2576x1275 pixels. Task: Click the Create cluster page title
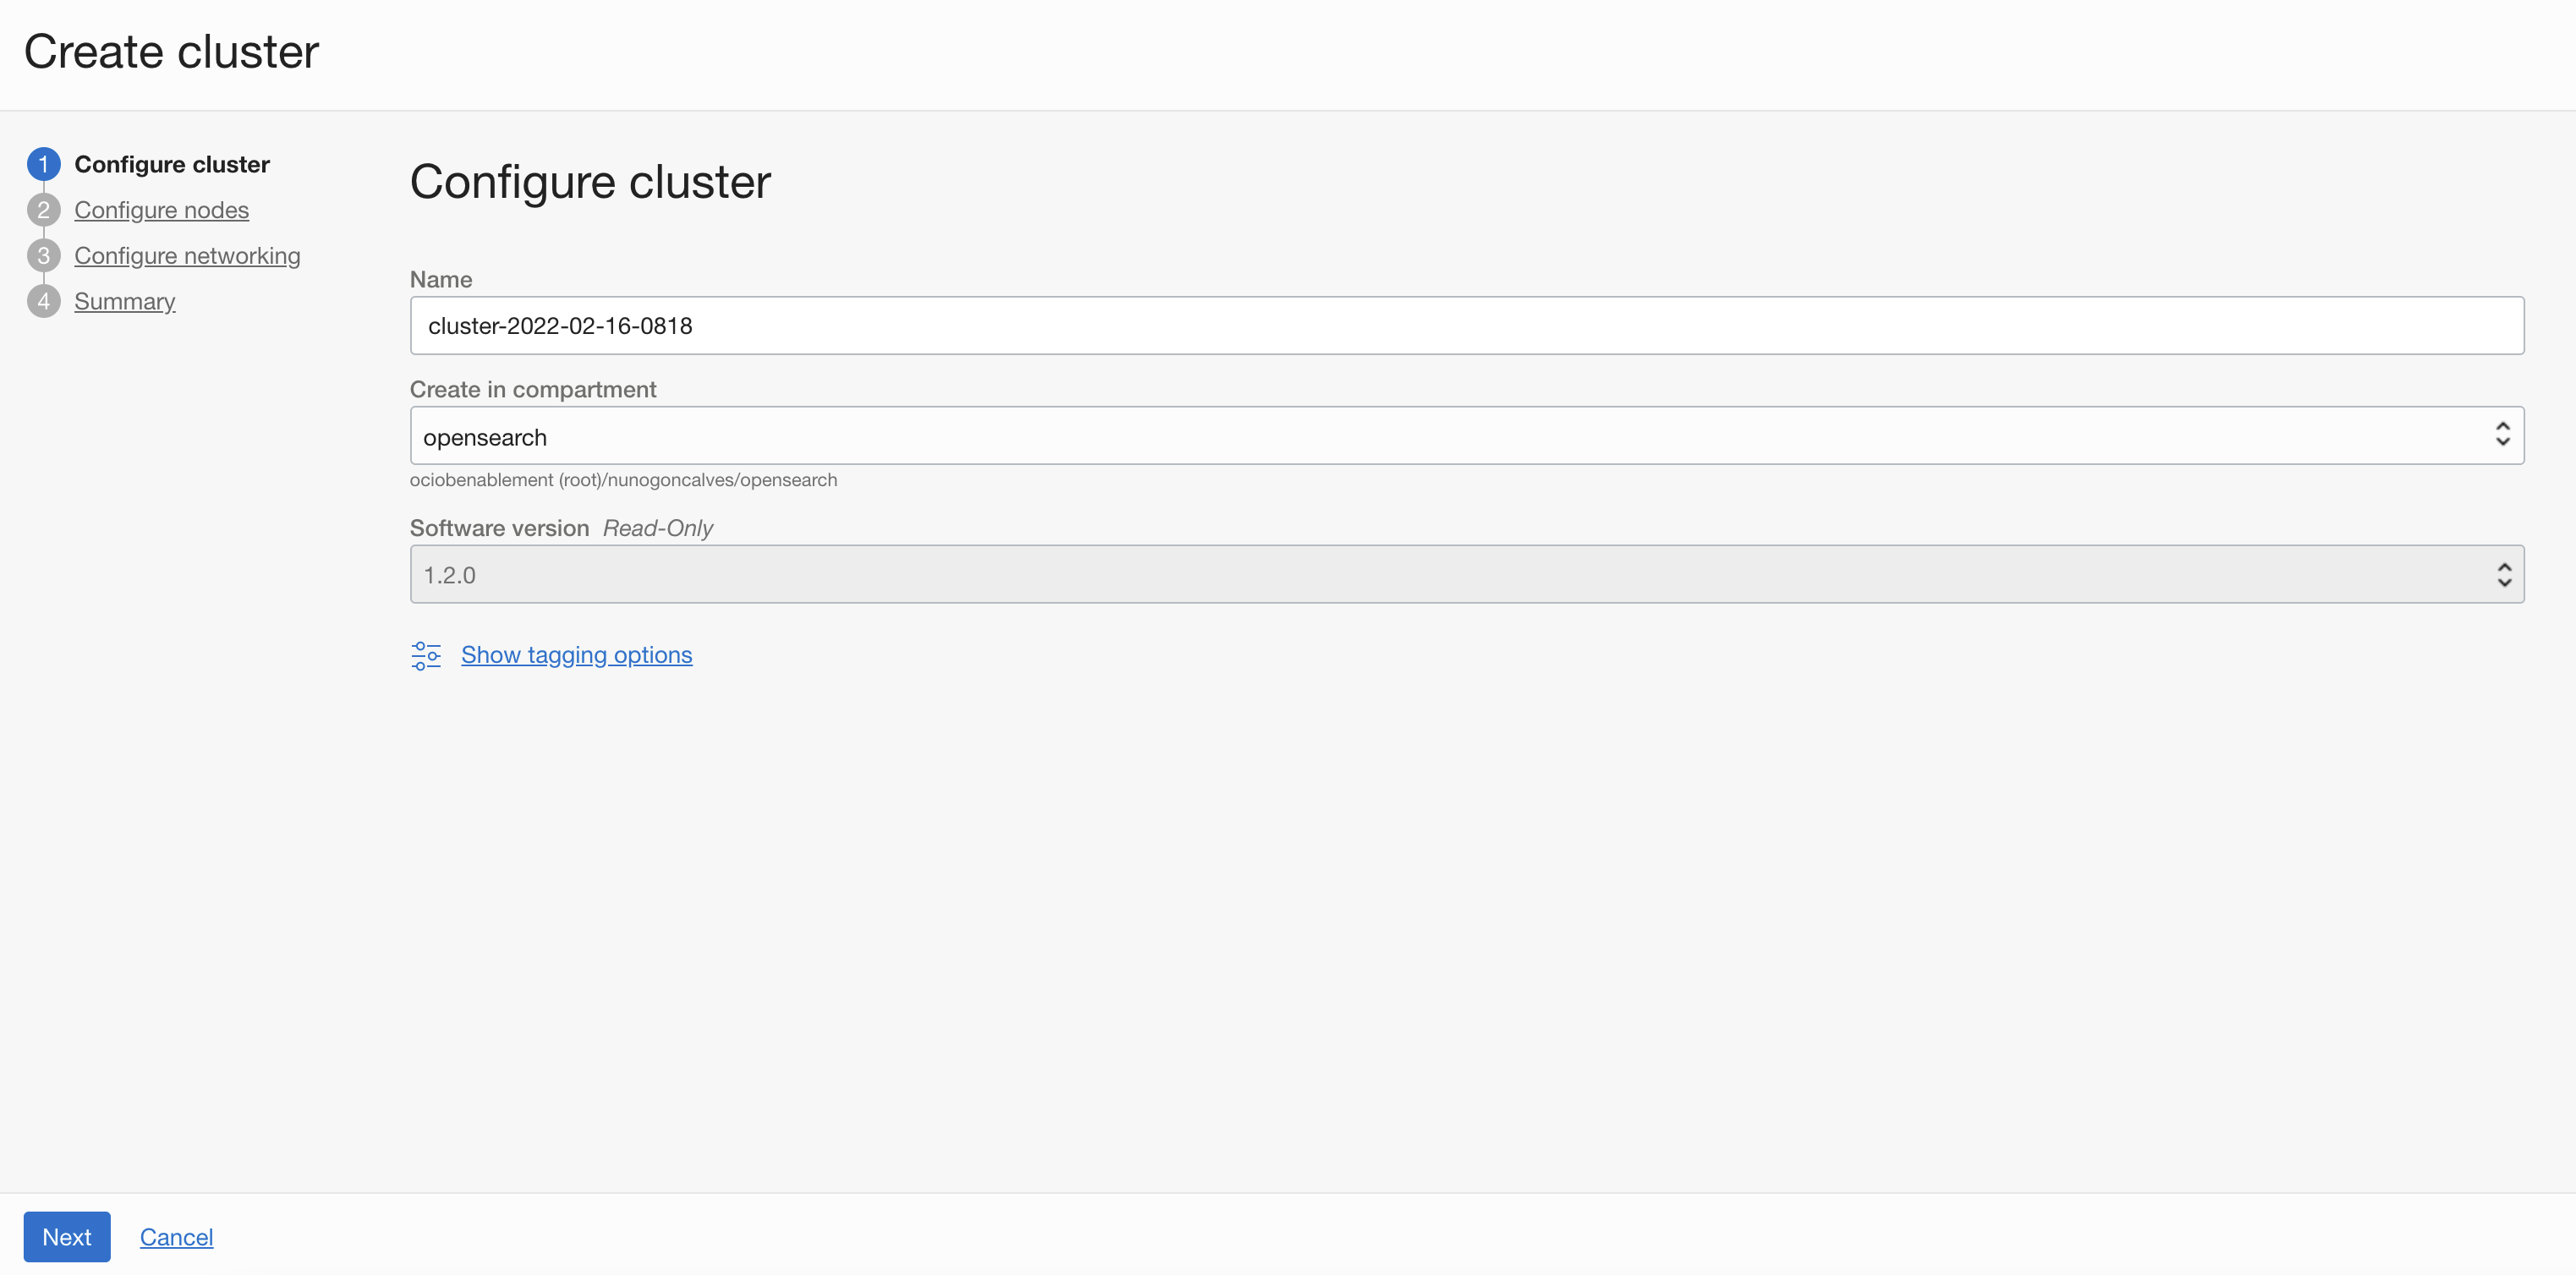(x=171, y=52)
